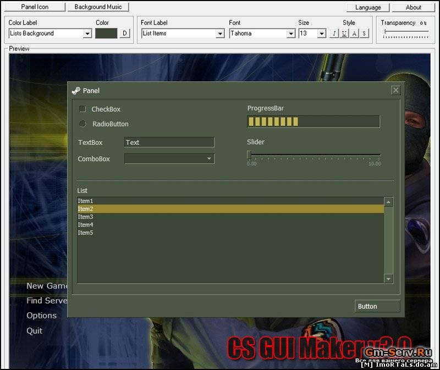Choose 'Options' in the preview menu
The image size is (440, 370).
click(42, 316)
